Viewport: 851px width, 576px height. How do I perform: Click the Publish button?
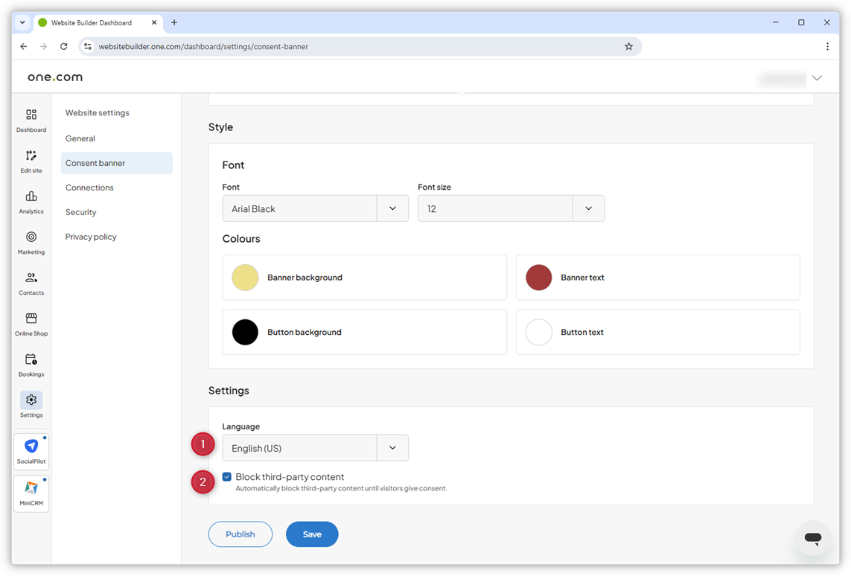[240, 534]
